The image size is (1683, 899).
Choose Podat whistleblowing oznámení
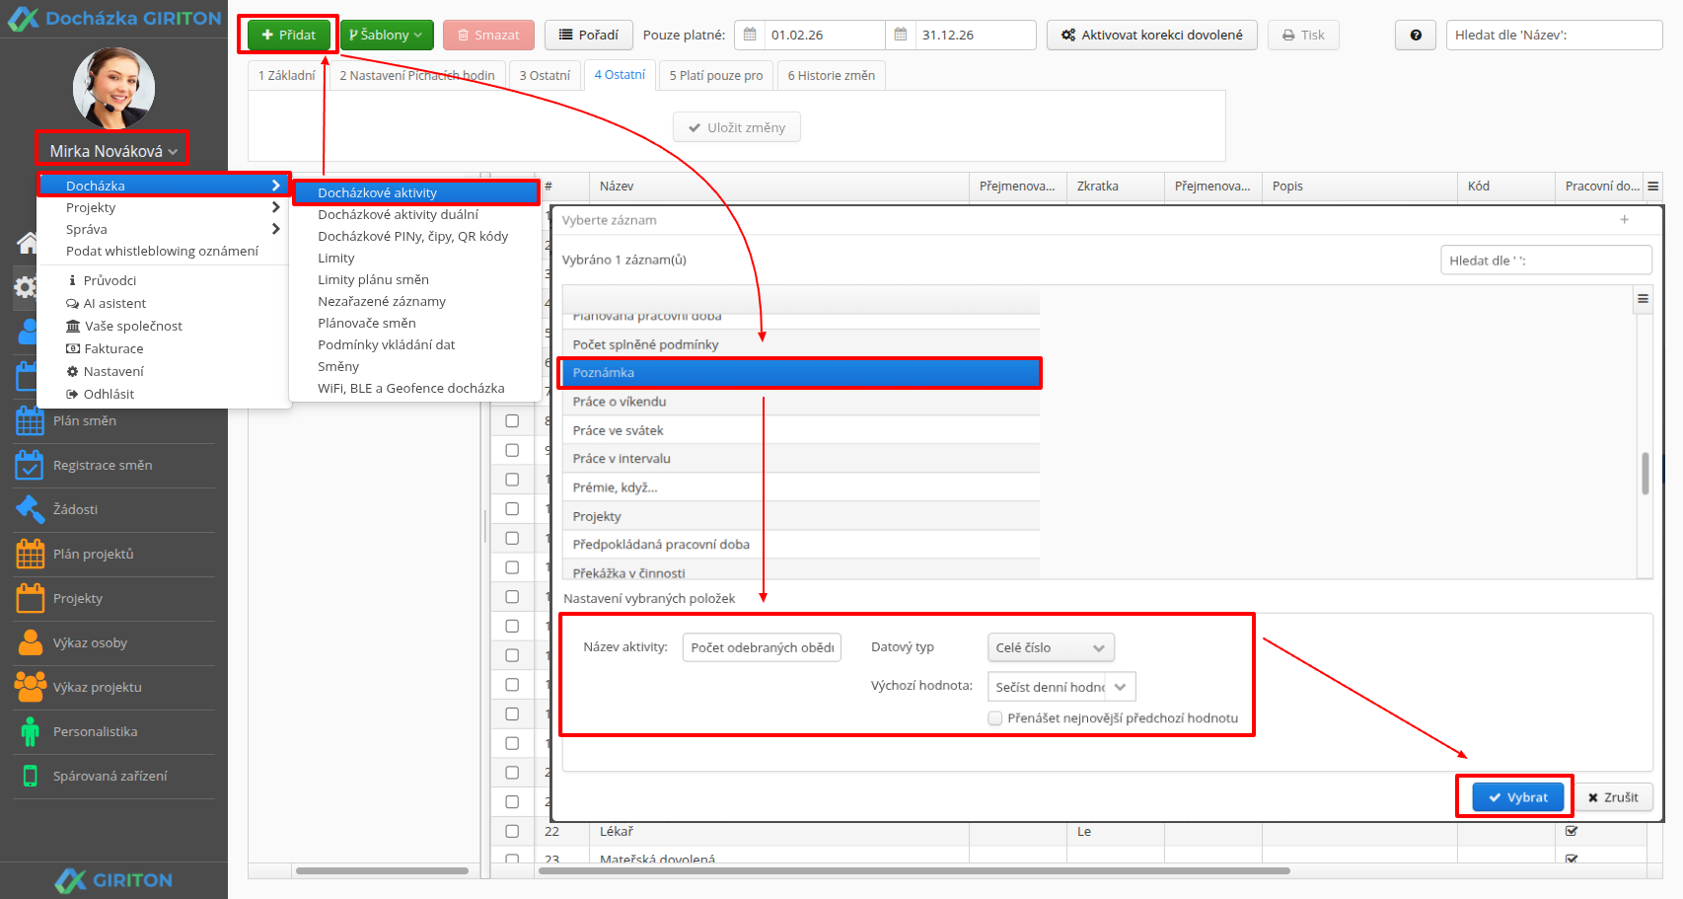162,251
